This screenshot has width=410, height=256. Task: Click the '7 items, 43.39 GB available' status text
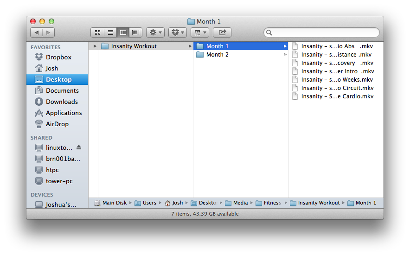tap(205, 214)
